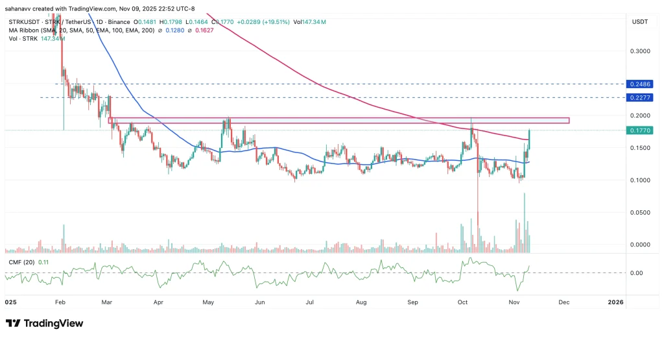Click the USDT currency label on price axis

(639, 22)
